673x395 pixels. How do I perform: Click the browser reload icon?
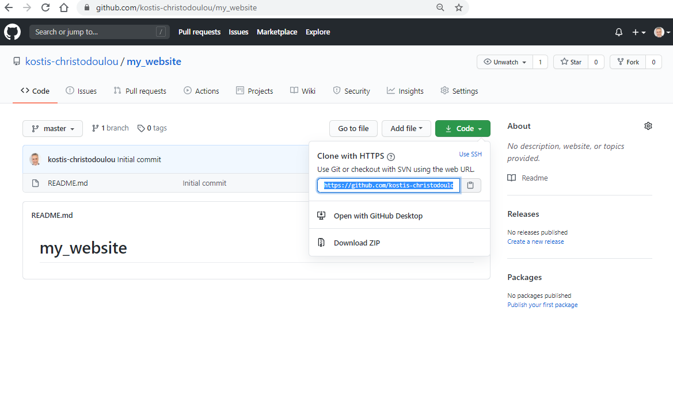[45, 7]
